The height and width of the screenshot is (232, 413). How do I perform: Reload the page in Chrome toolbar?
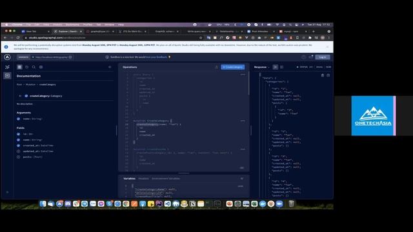coord(18,38)
